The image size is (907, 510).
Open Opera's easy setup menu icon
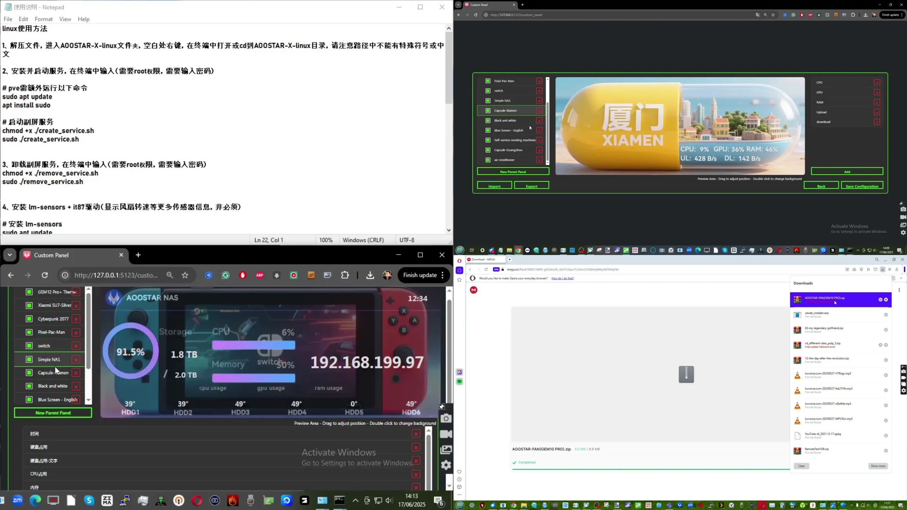pos(890,270)
